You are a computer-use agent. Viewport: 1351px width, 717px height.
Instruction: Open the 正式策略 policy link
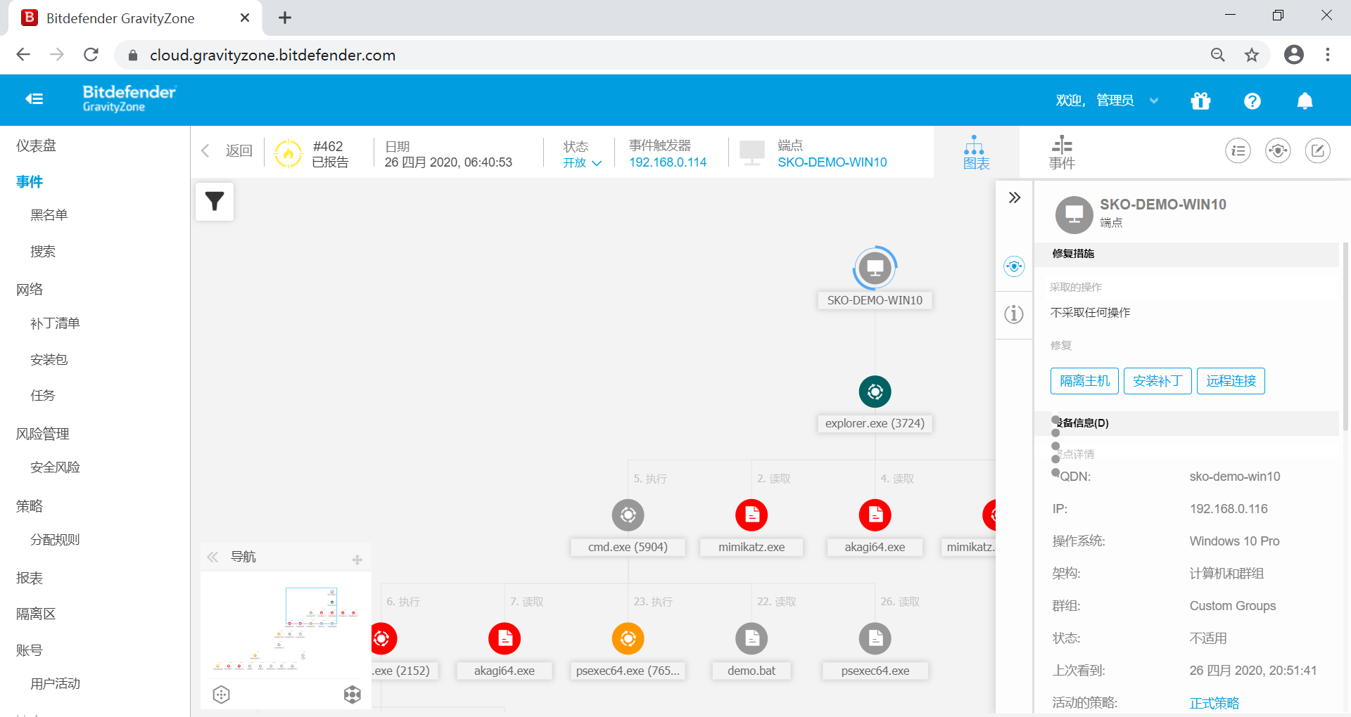pyautogui.click(x=1214, y=703)
